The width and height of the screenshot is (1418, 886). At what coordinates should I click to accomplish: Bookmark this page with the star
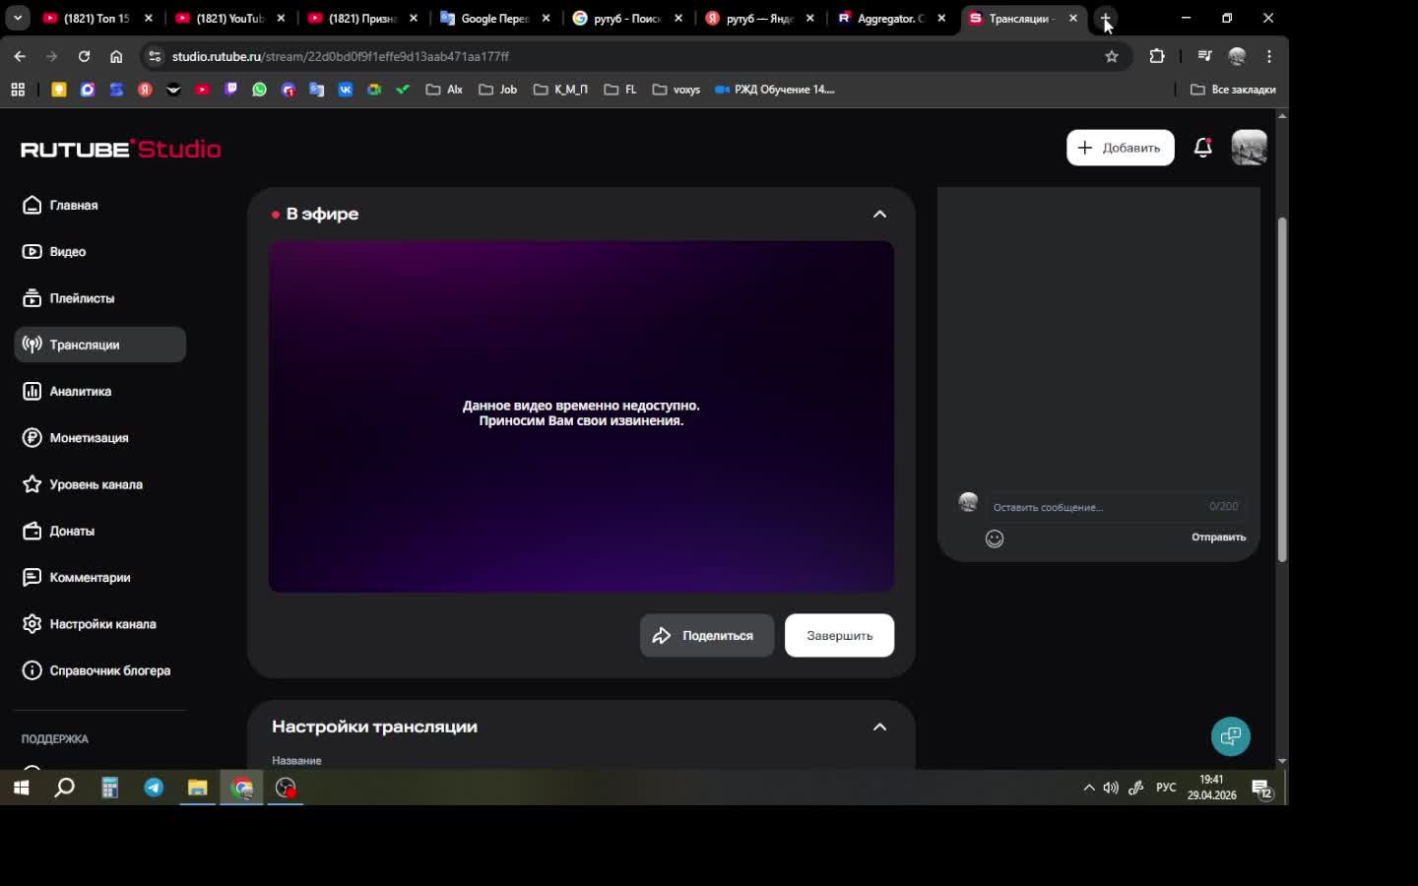tap(1112, 56)
